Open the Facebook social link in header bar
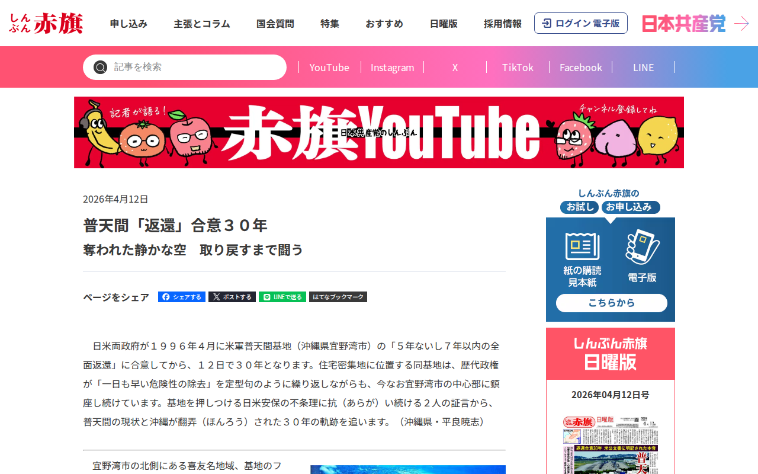The width and height of the screenshot is (758, 474). 580,67
